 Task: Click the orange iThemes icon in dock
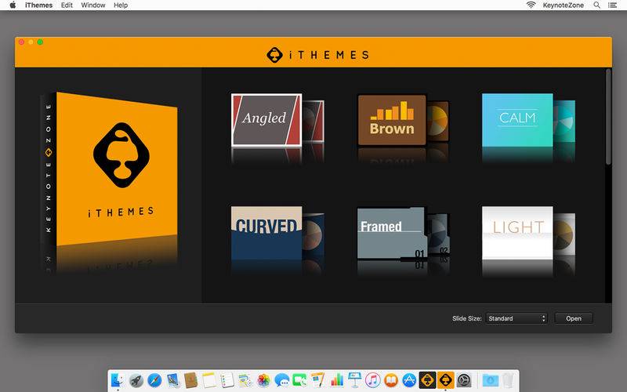[445, 380]
